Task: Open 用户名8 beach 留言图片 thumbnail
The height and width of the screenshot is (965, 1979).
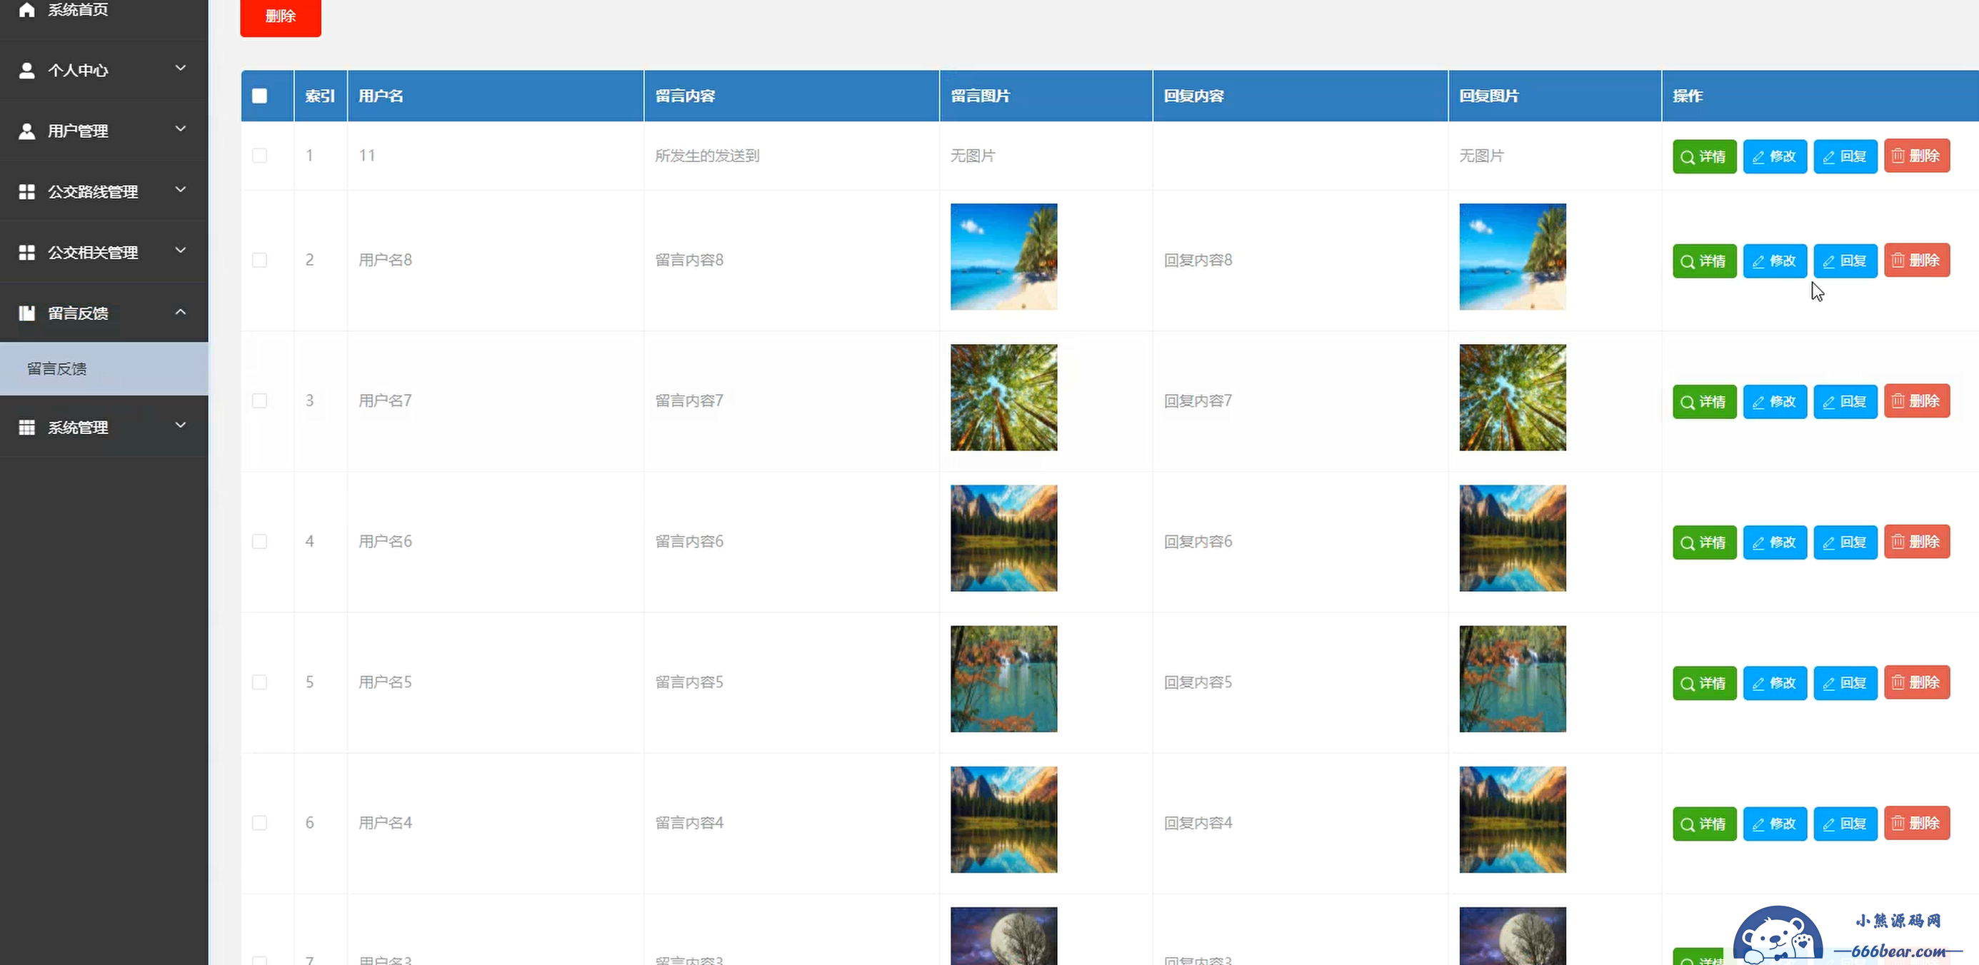Action: (x=1003, y=257)
